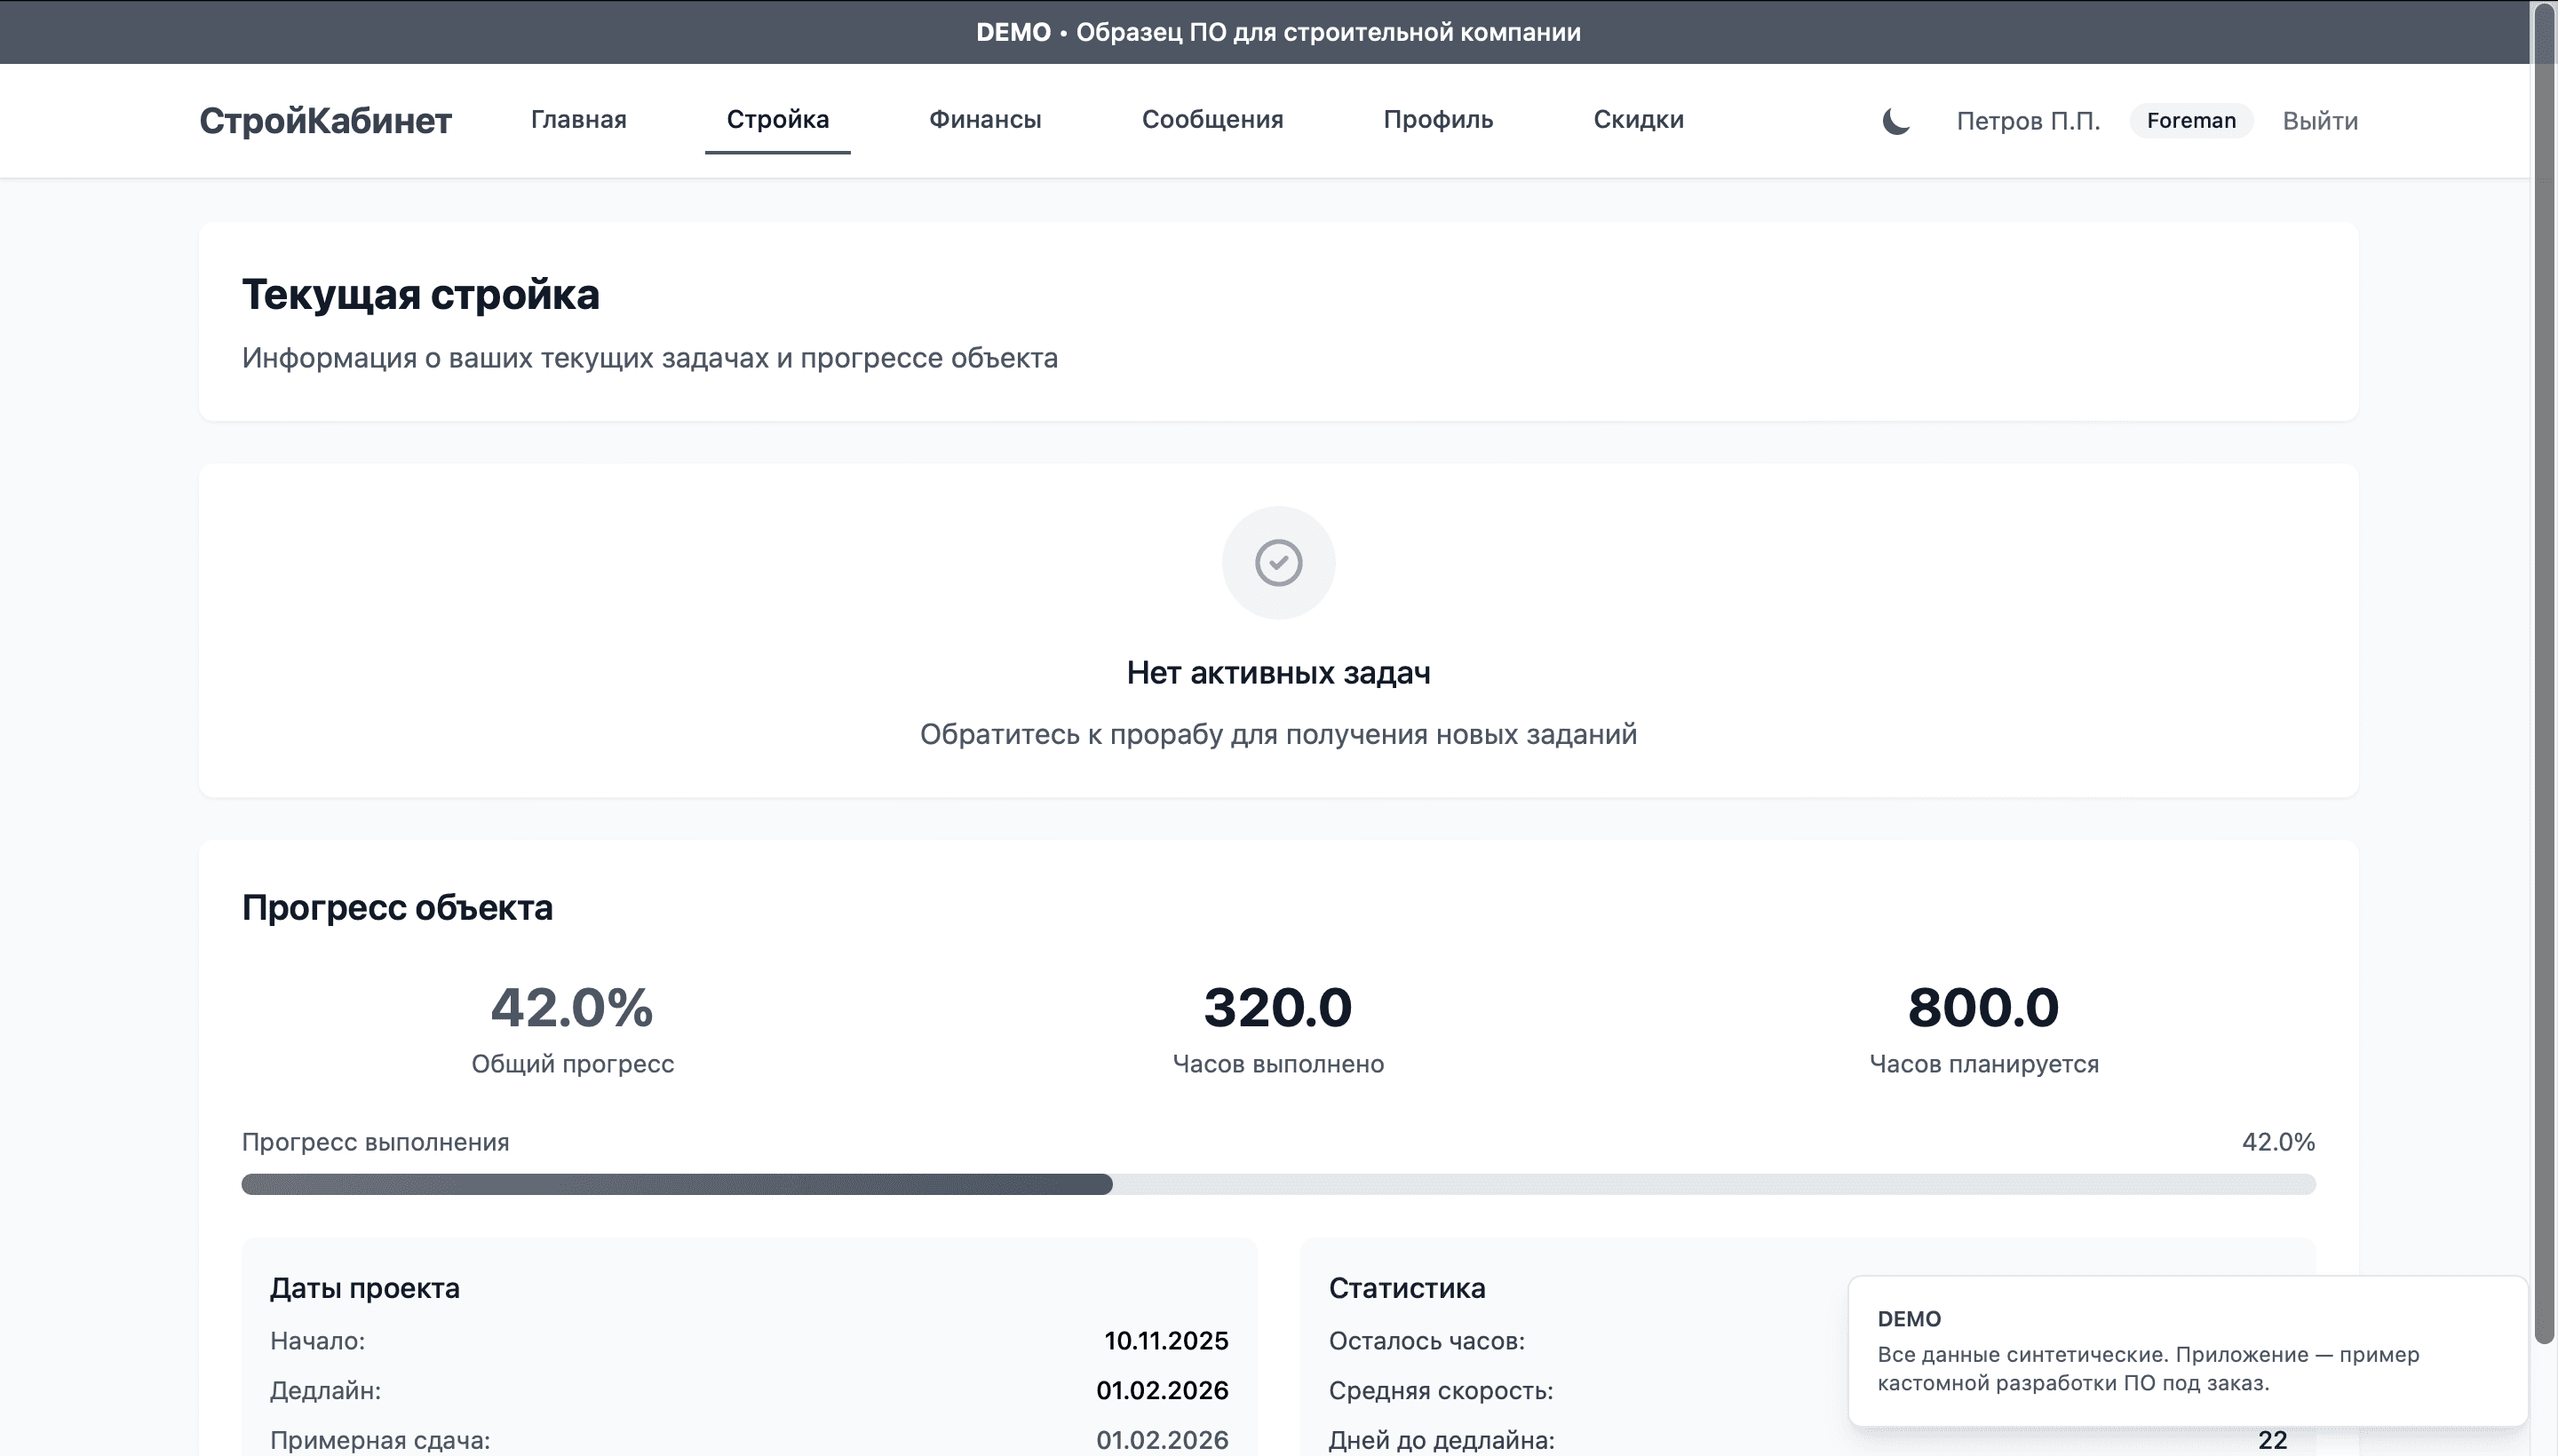The width and height of the screenshot is (2558, 1456).
Task: Click the СтройКабинет logo
Action: tap(325, 121)
